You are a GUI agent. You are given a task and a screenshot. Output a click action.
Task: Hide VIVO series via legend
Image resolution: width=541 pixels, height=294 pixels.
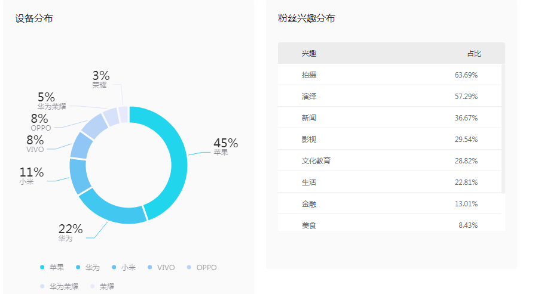(x=151, y=267)
